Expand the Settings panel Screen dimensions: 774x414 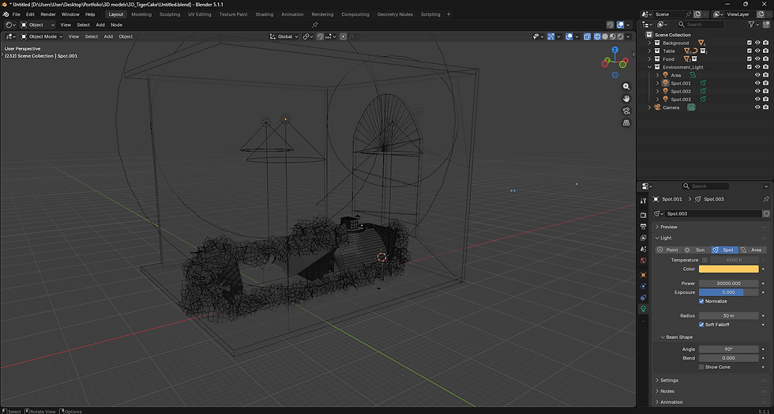710,380
